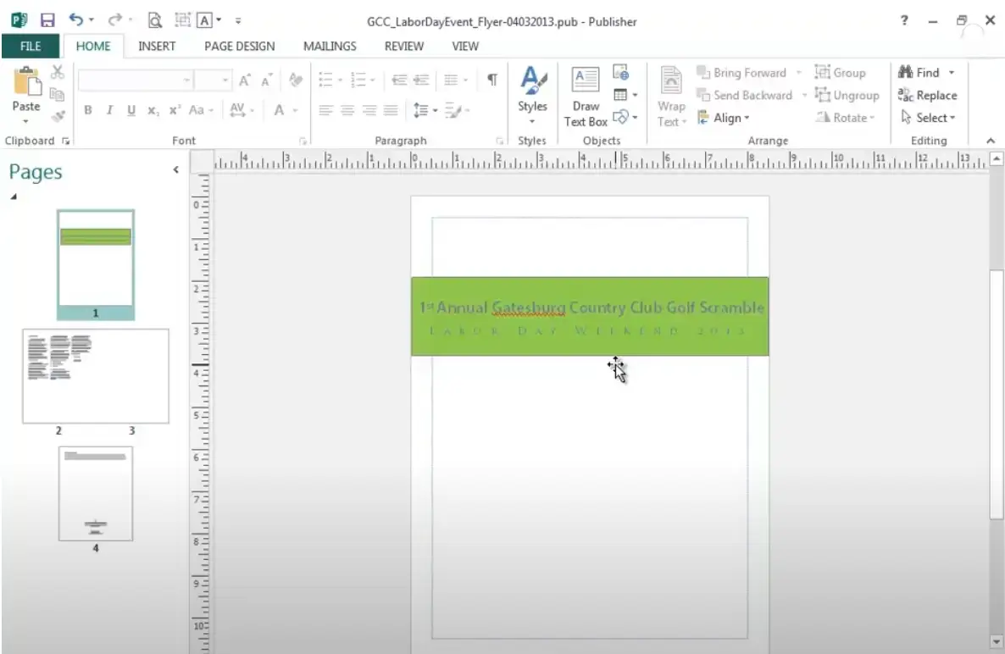
Task: Switch to the PAGE DESIGN tab
Action: point(239,47)
